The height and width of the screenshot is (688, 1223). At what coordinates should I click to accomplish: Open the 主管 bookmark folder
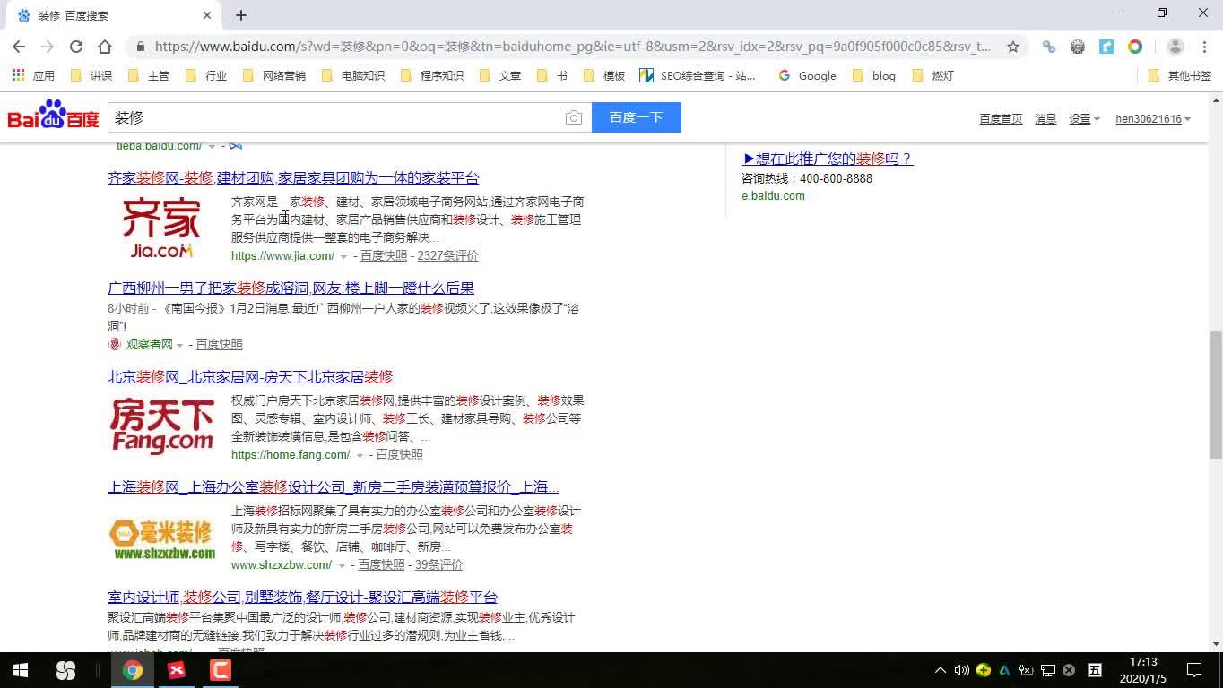(148, 75)
